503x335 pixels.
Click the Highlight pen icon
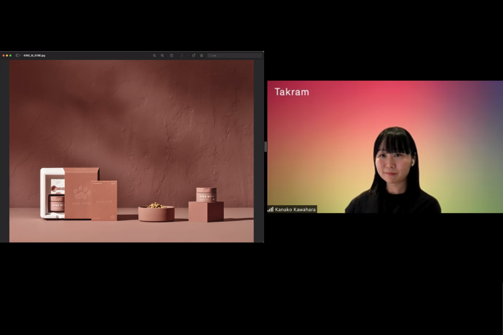pyautogui.click(x=182, y=55)
